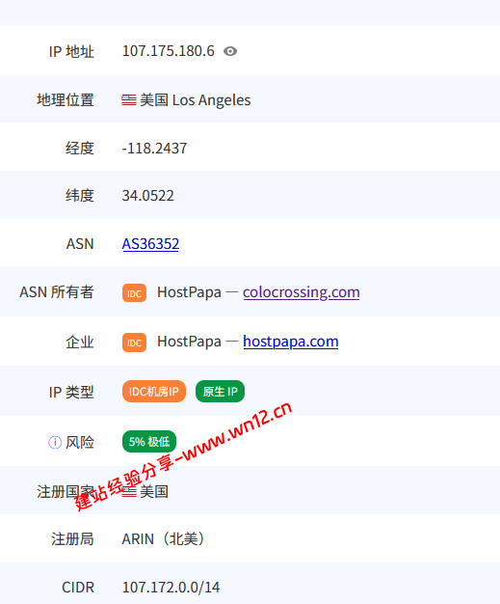
Task: Select the CIDR value 107.172.0.0/14
Action: 171,588
